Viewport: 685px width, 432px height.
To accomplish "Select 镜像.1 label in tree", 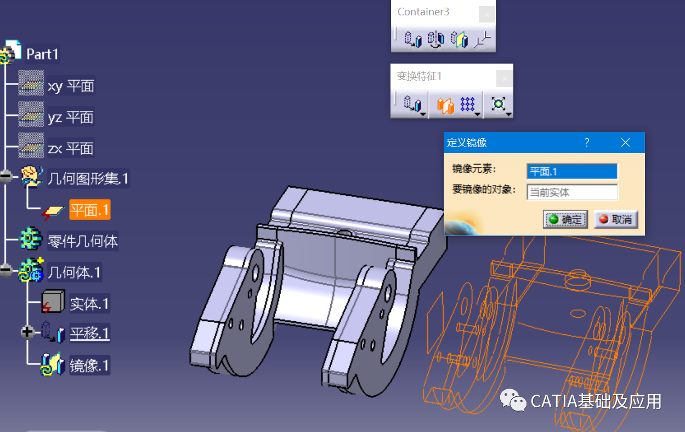I will [90, 365].
